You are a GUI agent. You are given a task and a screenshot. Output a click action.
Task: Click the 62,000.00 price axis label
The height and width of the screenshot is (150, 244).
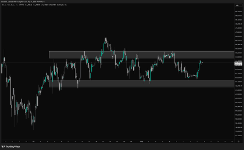coord(239,86)
